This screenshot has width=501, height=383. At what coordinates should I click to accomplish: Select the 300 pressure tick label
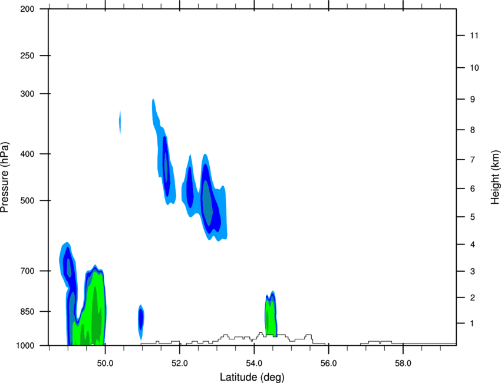pos(27,94)
